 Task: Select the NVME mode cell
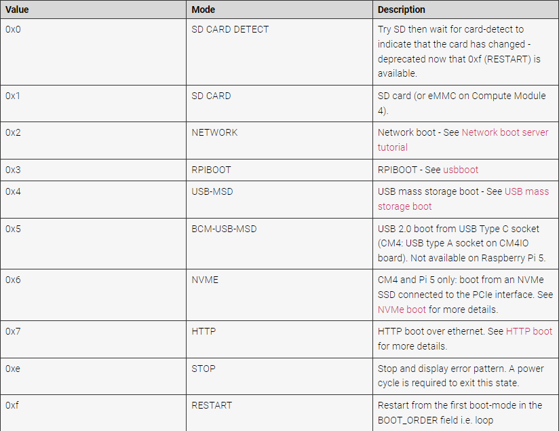point(279,295)
